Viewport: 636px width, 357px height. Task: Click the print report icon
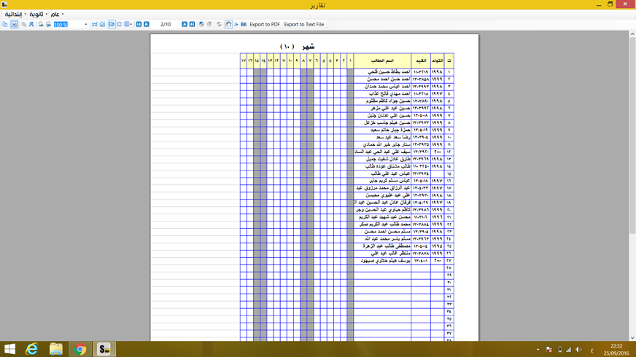[x=14, y=24]
